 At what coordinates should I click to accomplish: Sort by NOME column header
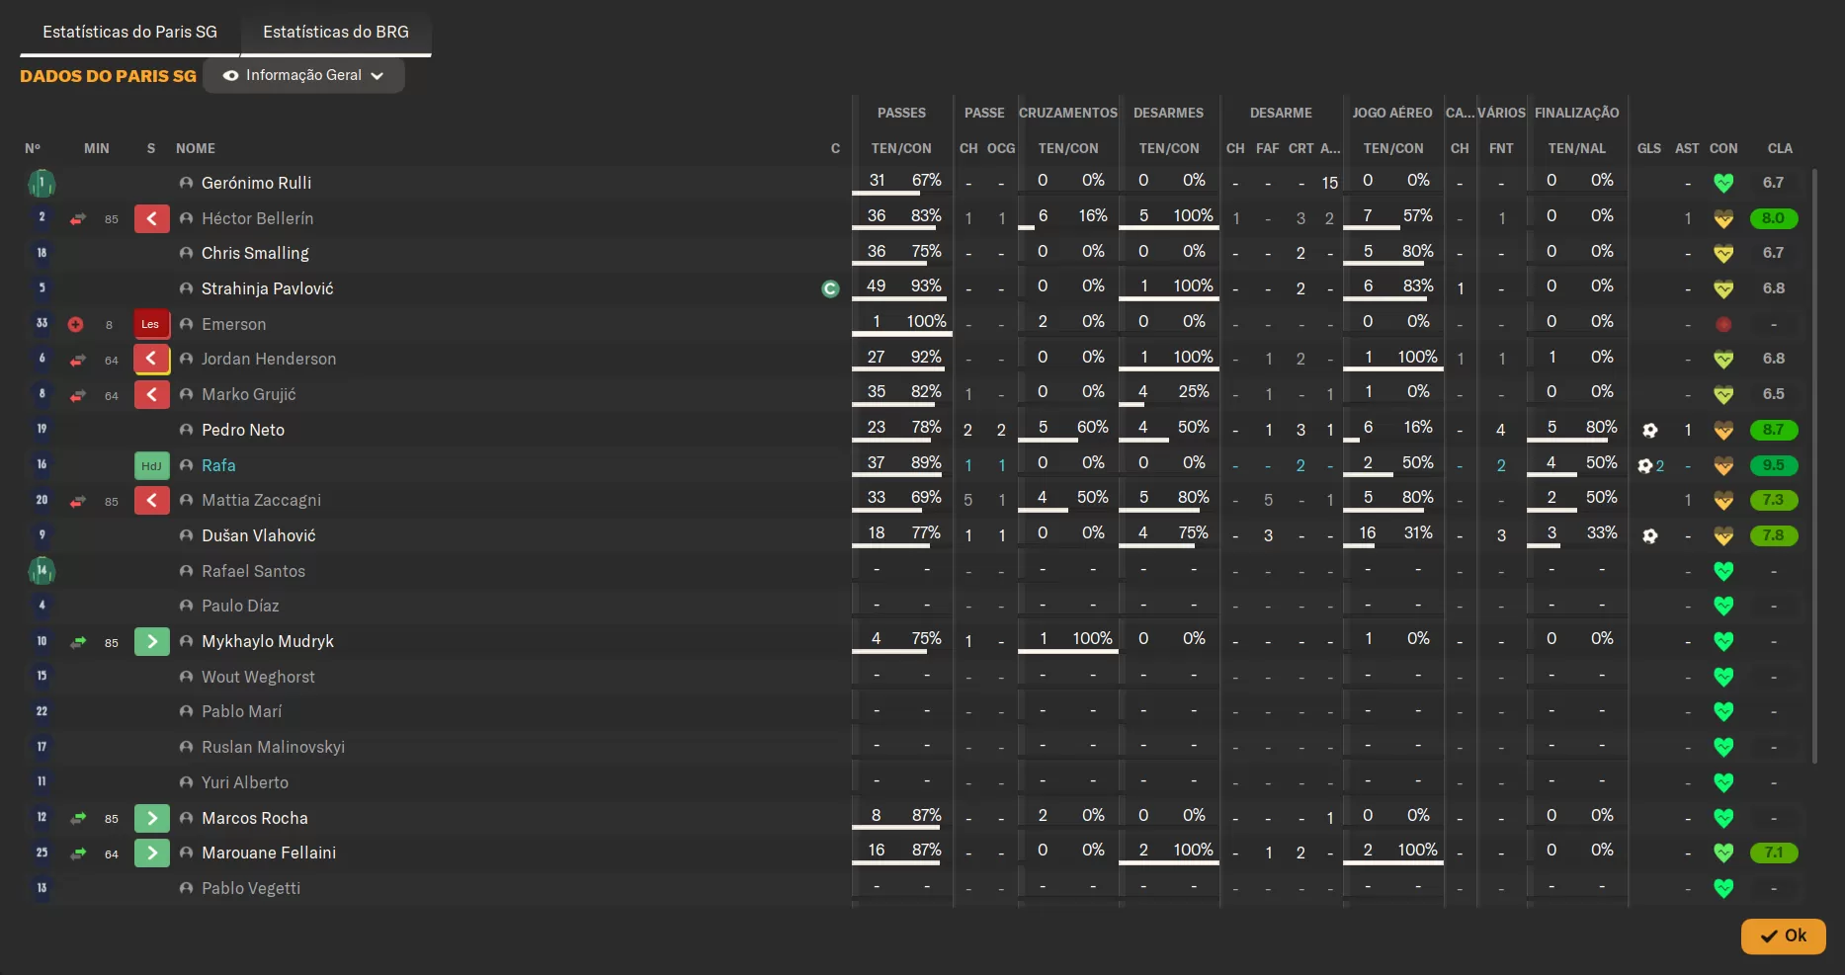pos(196,148)
